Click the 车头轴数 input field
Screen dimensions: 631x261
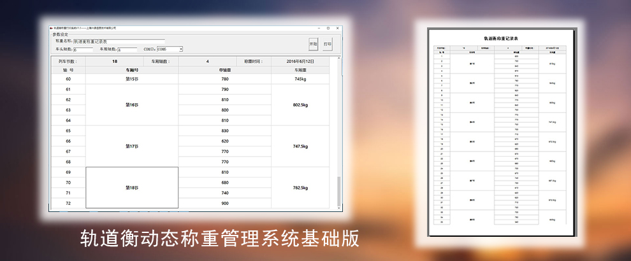click(83, 49)
